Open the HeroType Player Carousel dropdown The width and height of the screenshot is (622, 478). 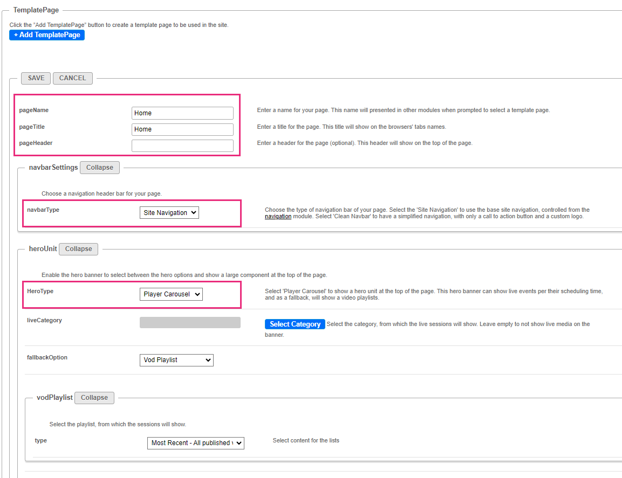(x=171, y=294)
